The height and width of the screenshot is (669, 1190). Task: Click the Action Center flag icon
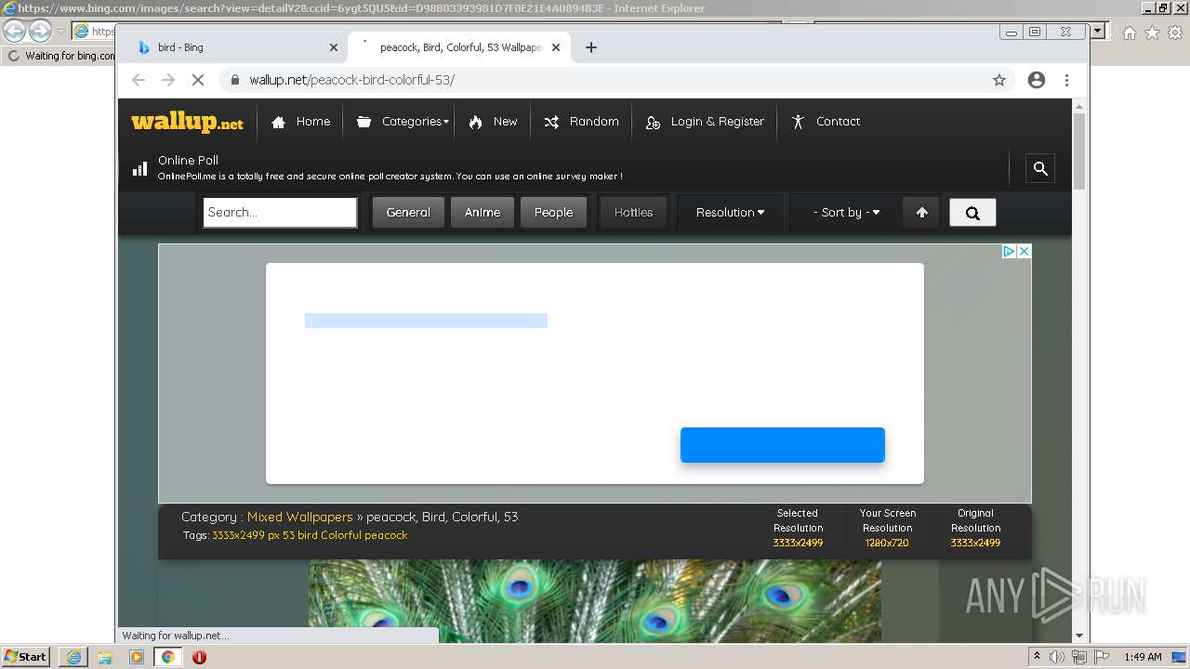pyautogui.click(x=1101, y=657)
